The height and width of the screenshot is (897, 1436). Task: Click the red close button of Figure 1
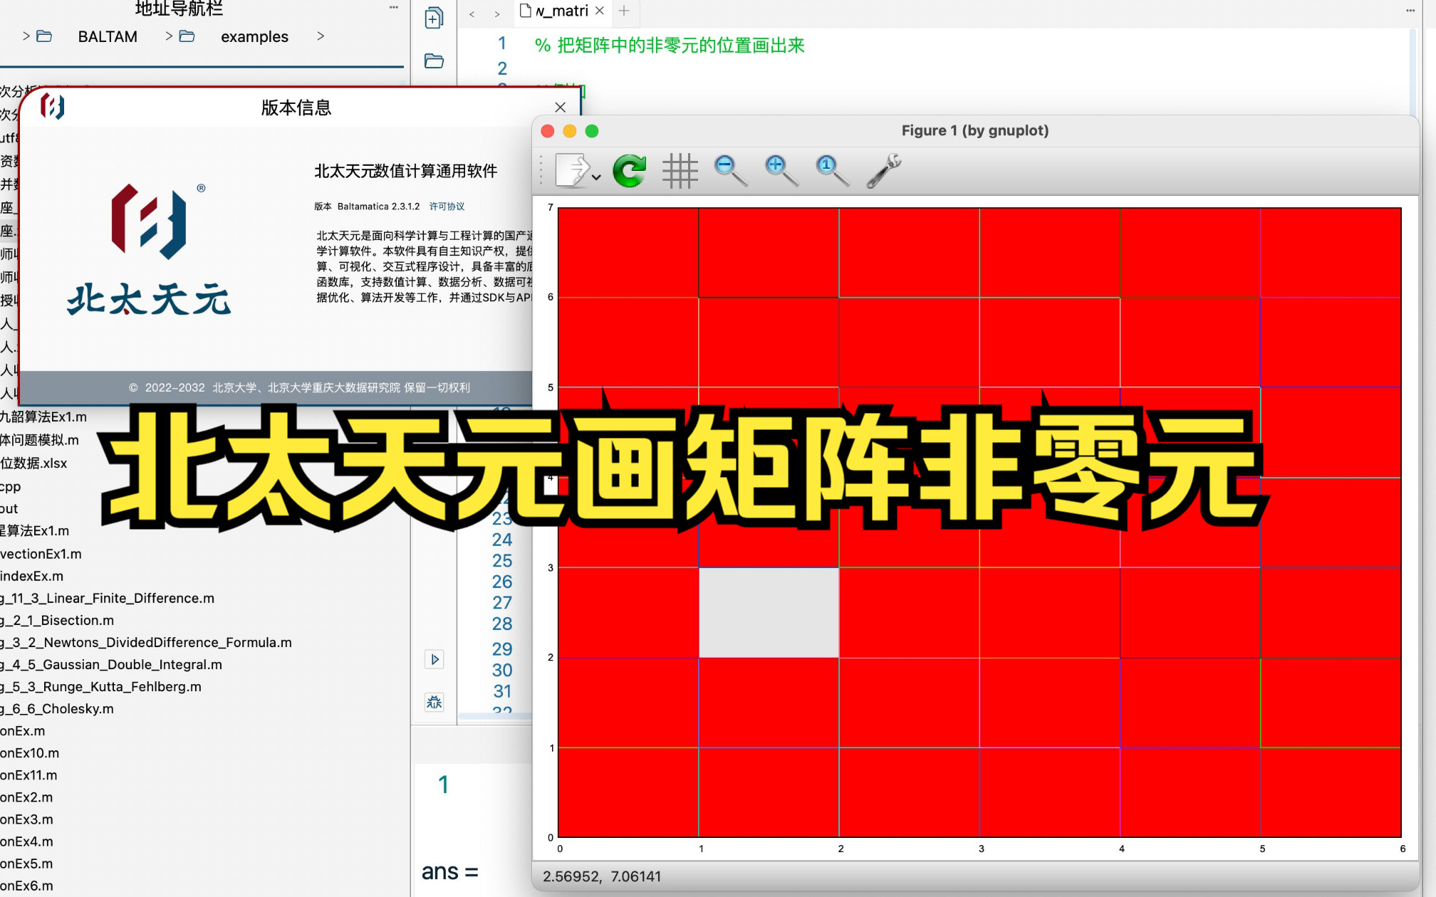pos(548,131)
